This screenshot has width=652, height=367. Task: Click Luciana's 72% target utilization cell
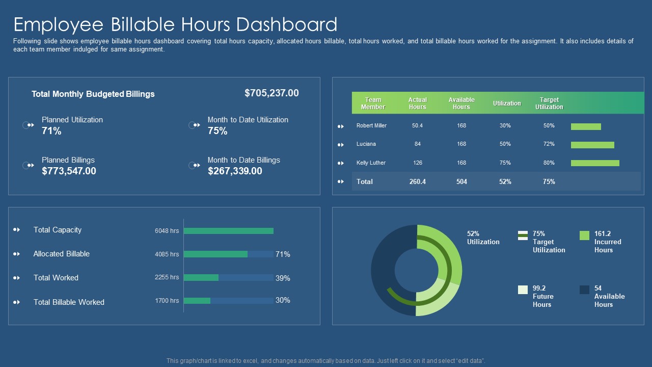(549, 144)
